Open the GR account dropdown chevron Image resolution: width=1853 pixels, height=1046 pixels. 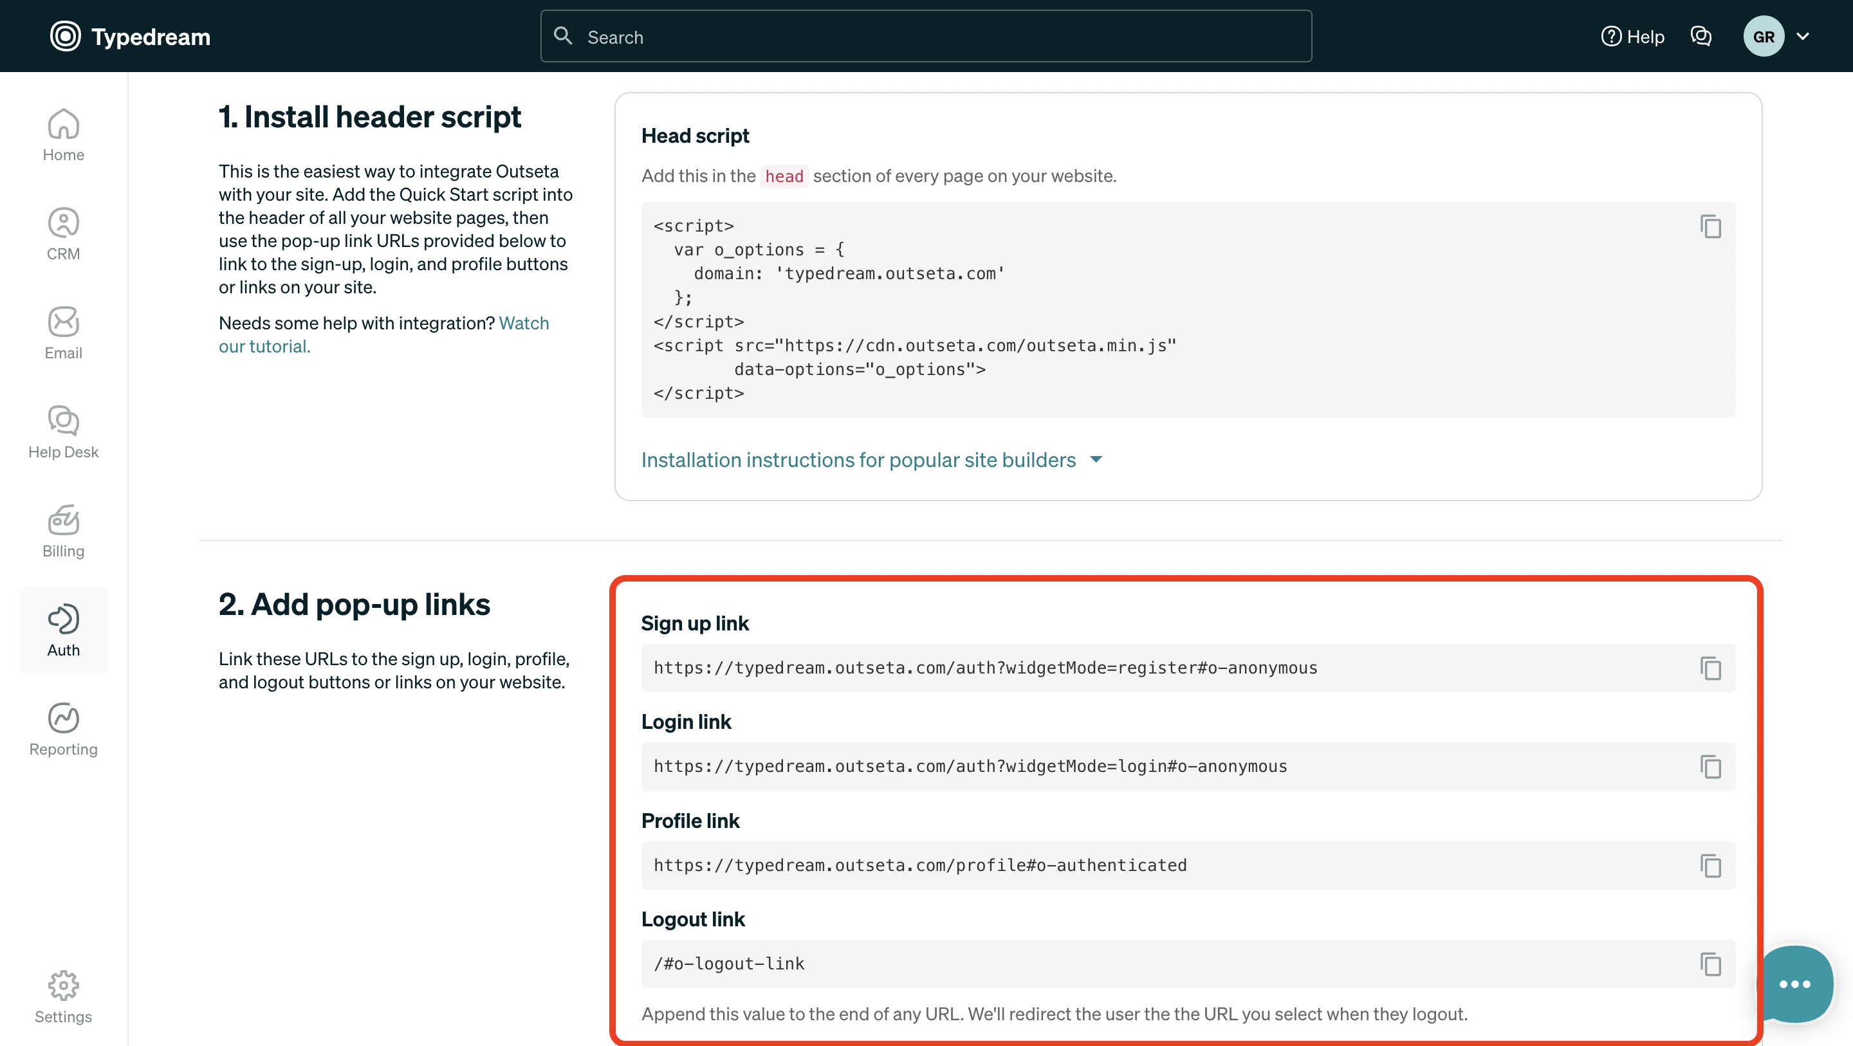[1803, 36]
